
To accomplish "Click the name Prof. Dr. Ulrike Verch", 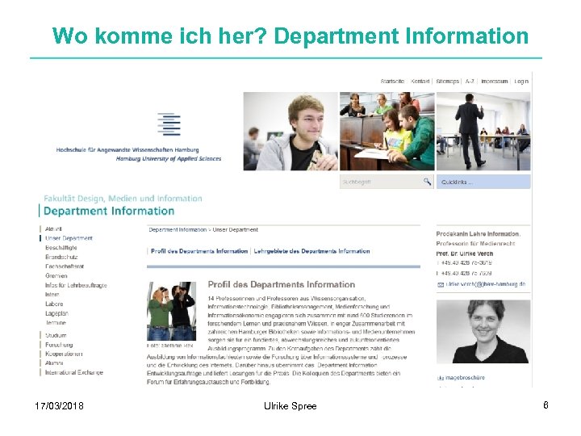I will 465,254.
